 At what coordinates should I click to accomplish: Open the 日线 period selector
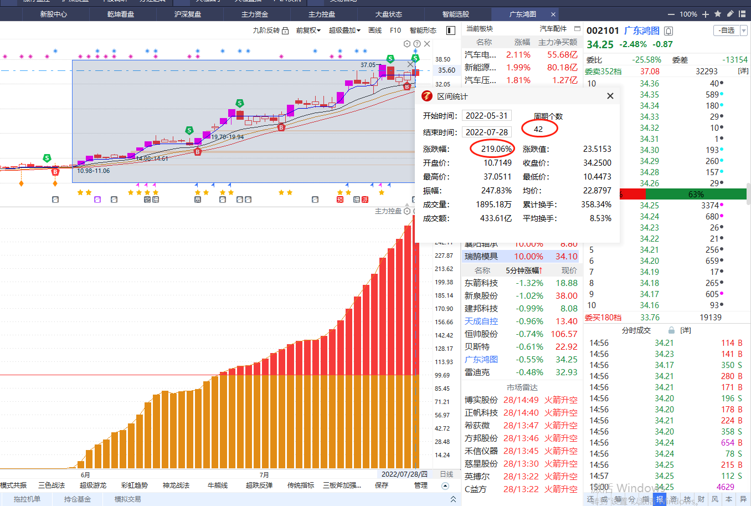tap(446, 474)
